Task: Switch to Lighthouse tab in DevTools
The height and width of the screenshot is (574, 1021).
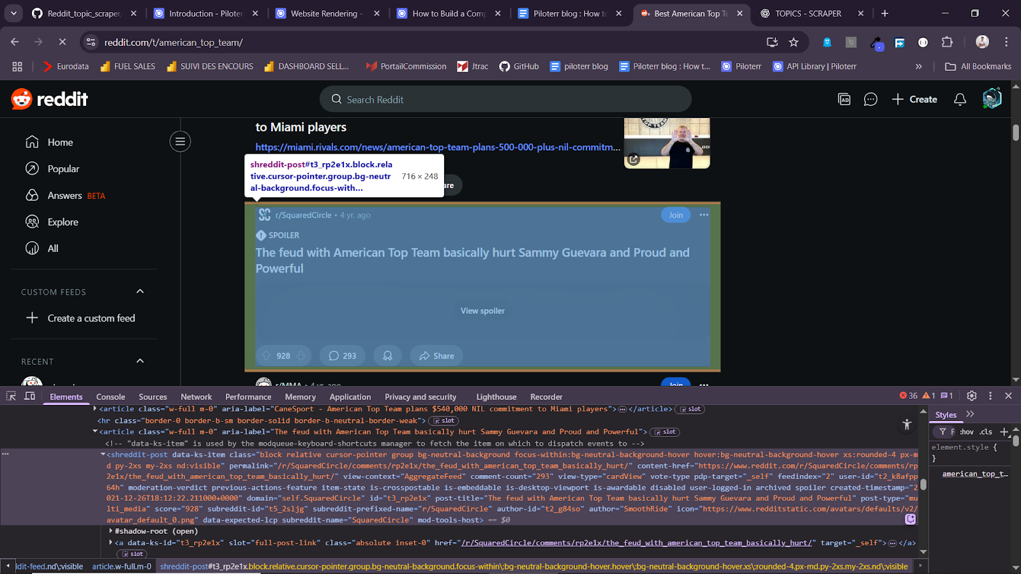Action: (496, 397)
